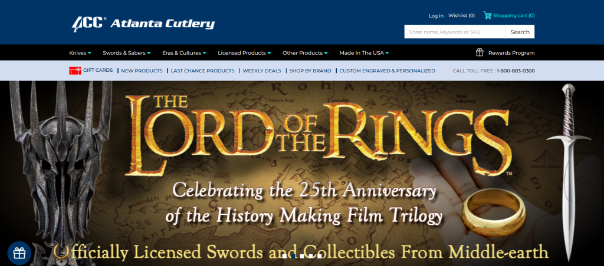This screenshot has width=604, height=266.
Task: Click the Search button
Action: [x=520, y=32]
